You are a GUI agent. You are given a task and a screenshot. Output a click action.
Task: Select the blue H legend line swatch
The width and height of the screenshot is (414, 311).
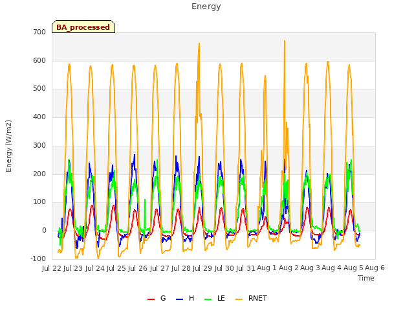pyautogui.click(x=179, y=299)
